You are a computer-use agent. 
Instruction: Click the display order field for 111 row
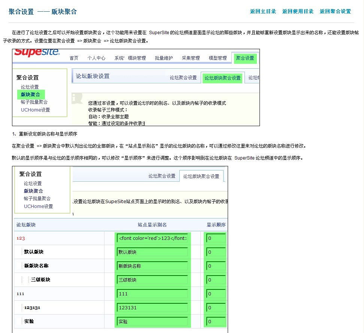(x=216, y=294)
